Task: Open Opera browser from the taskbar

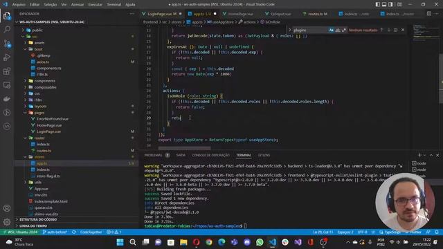Action: point(197,242)
